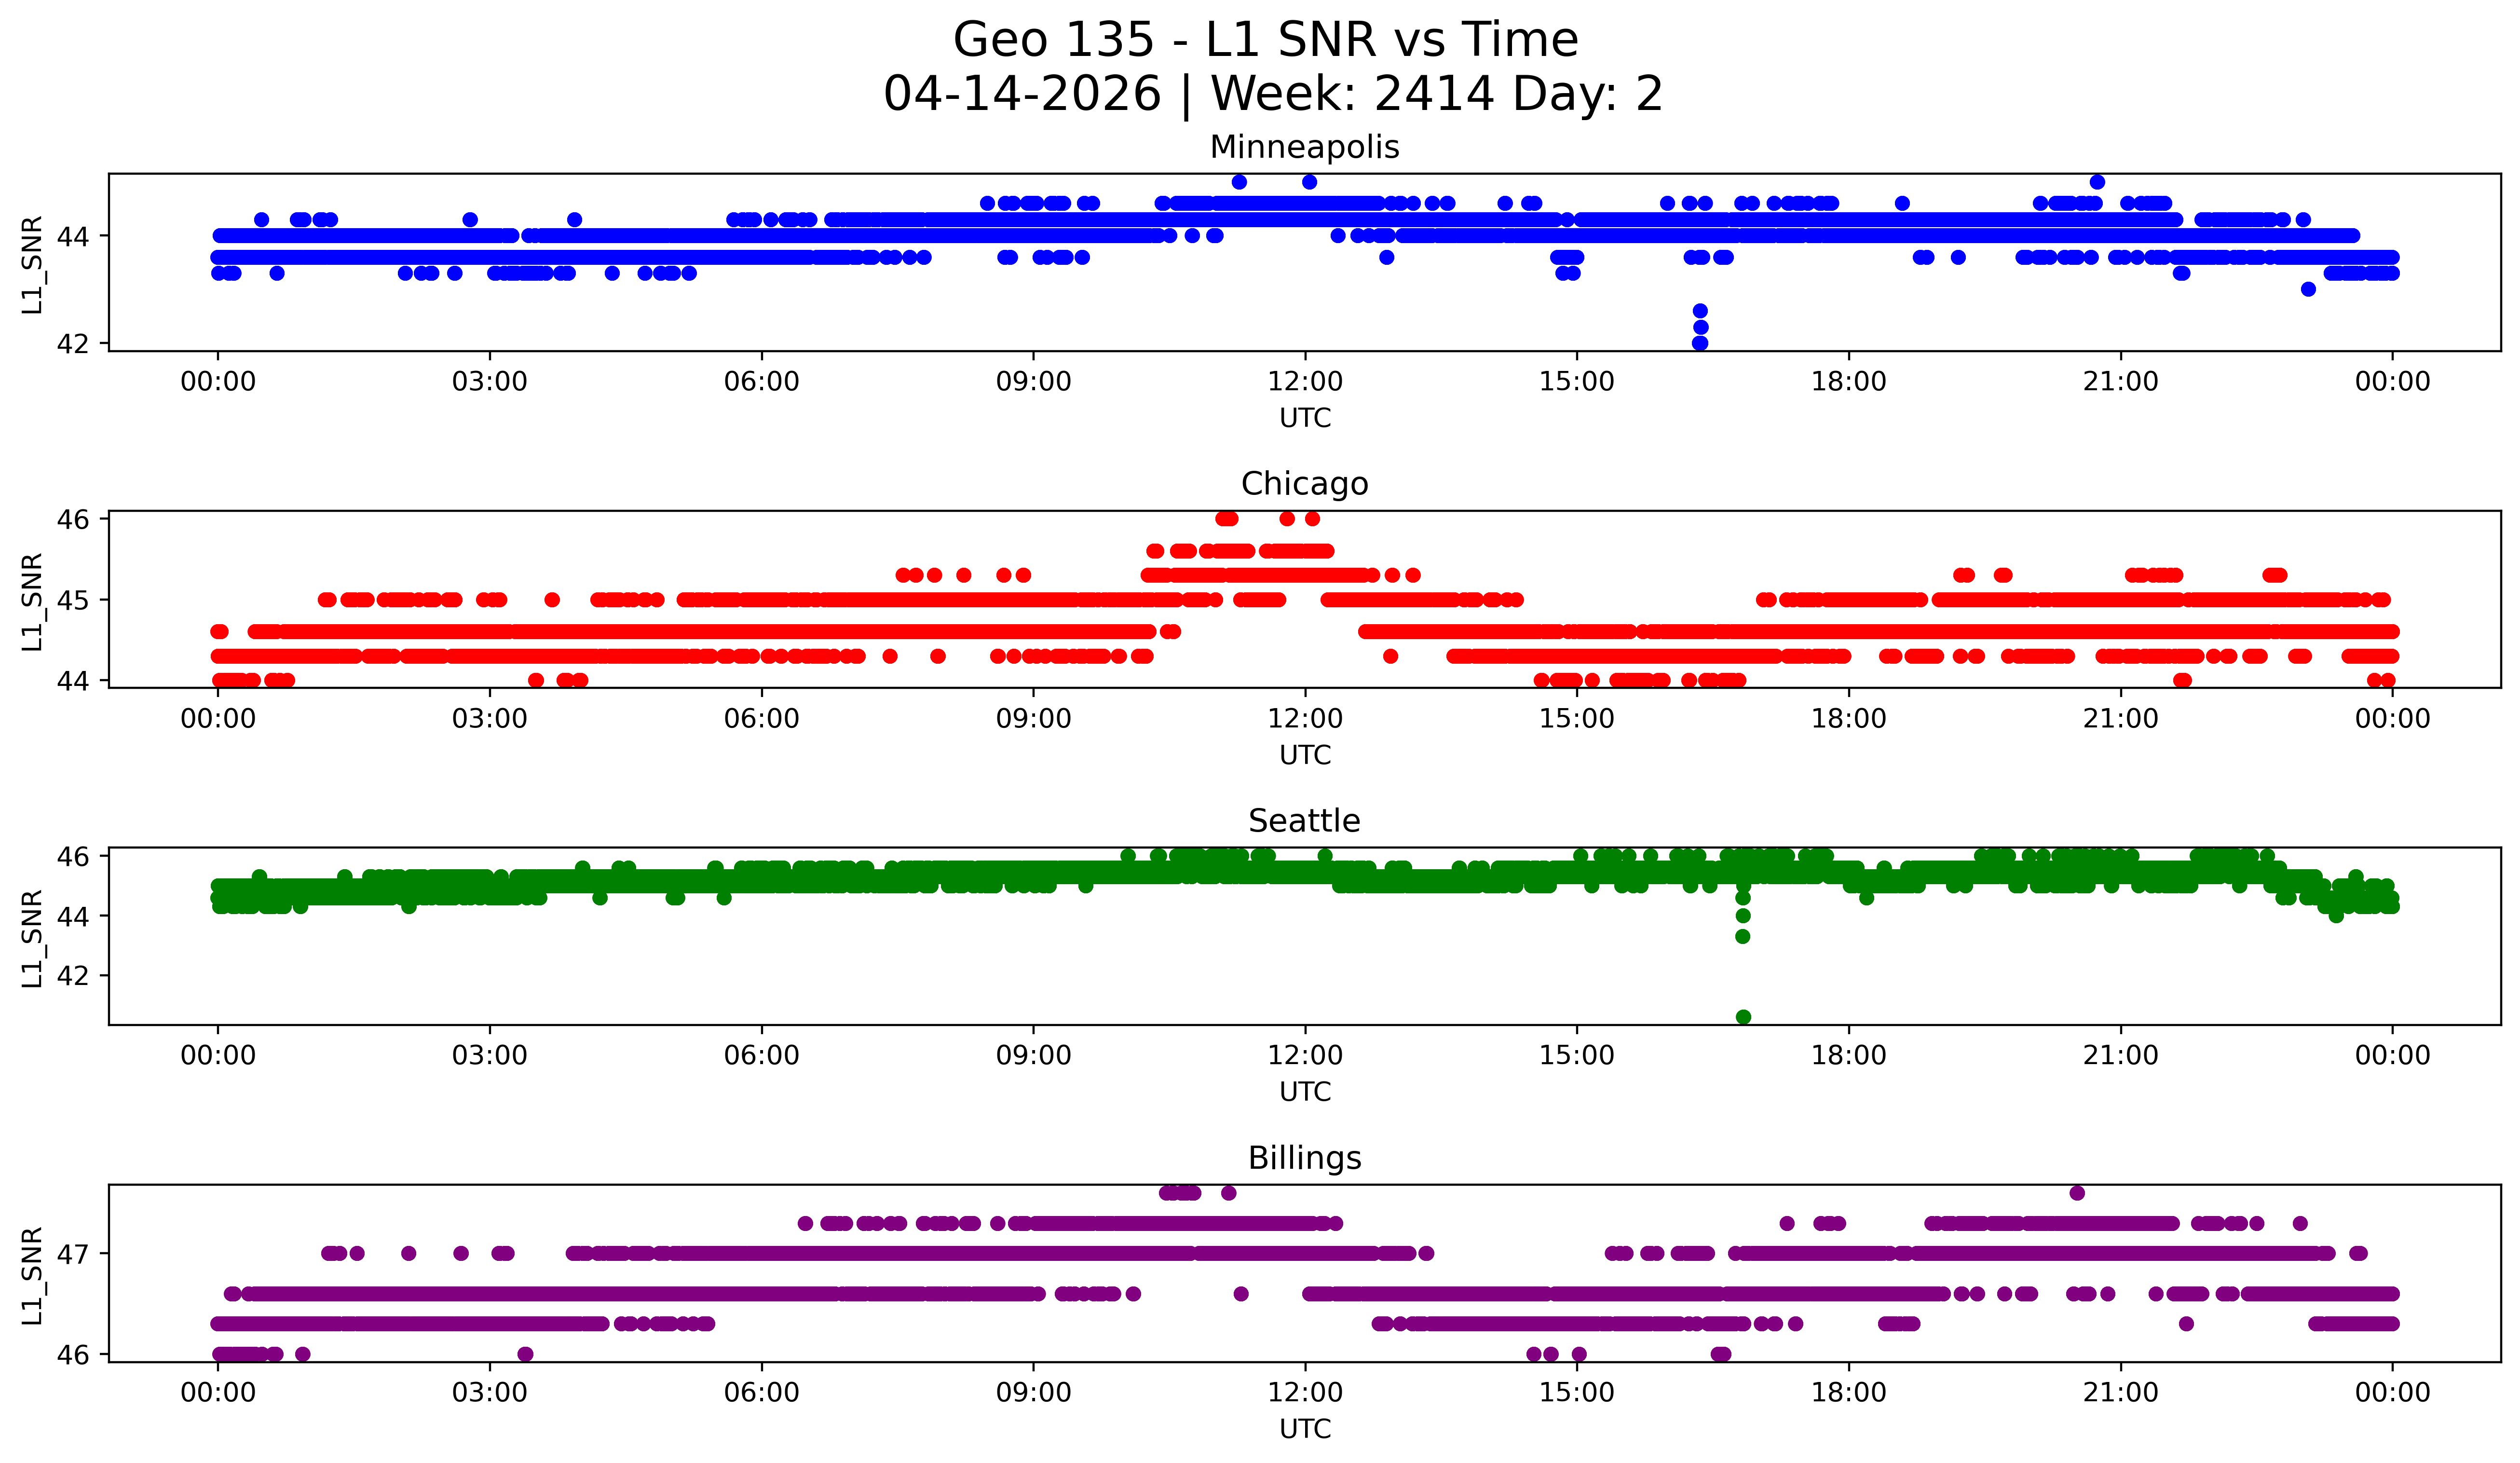Click the lowest blue outlier point in Minneapolis
The height and width of the screenshot is (1463, 2520).
pyautogui.click(x=1699, y=343)
